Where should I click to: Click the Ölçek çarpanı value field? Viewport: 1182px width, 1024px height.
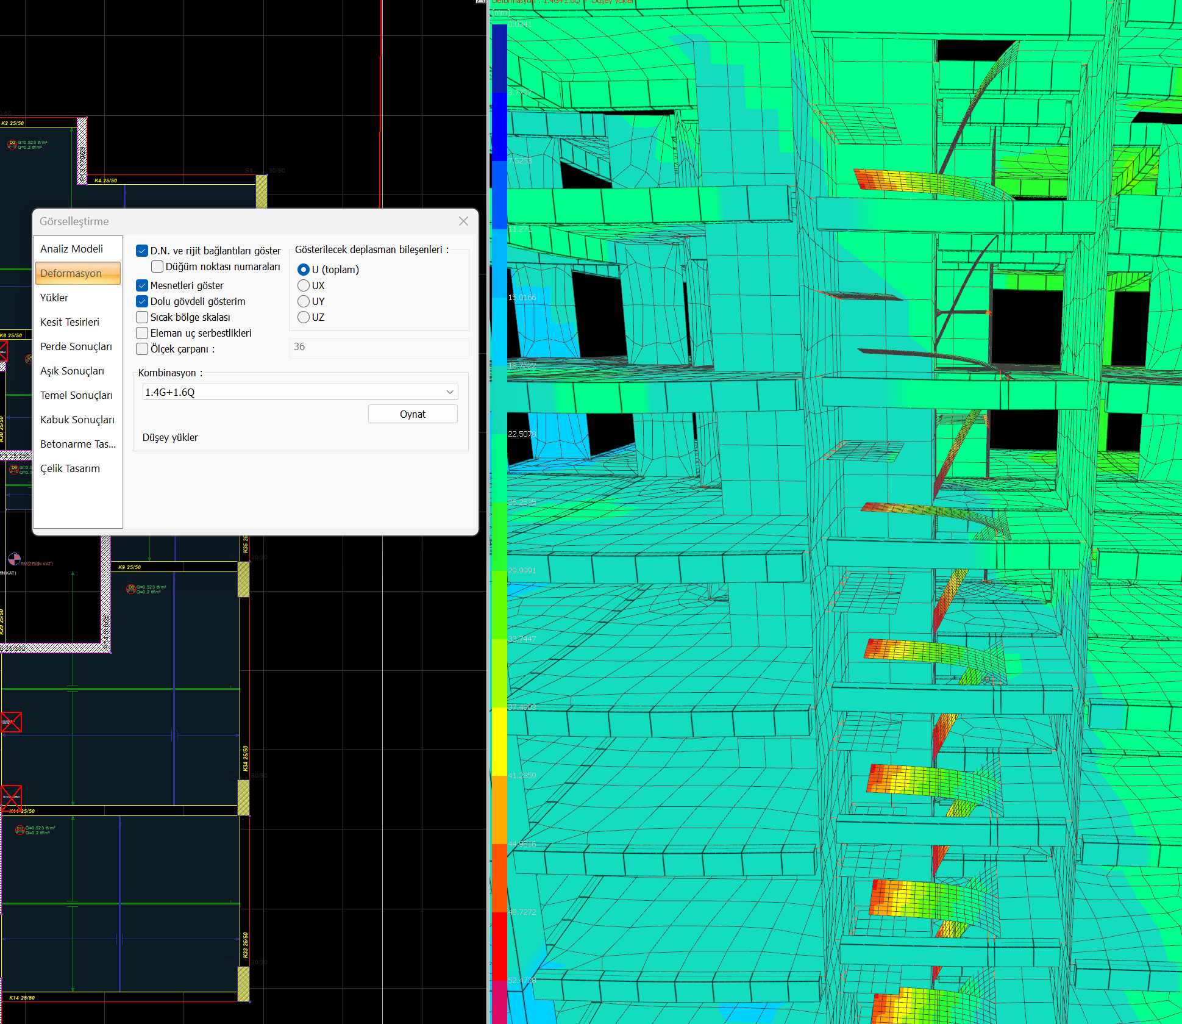(379, 347)
